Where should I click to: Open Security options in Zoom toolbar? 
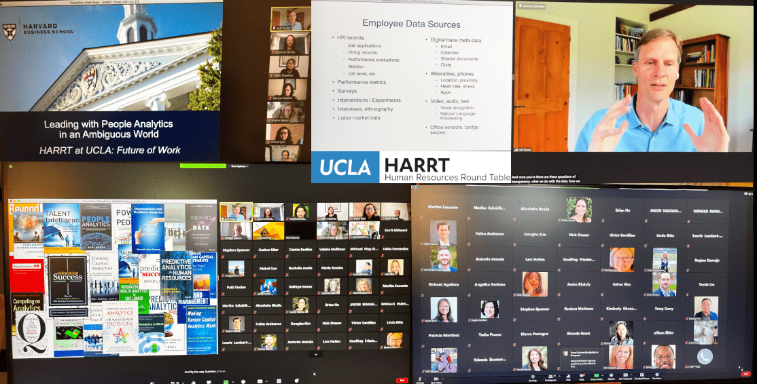(533, 377)
